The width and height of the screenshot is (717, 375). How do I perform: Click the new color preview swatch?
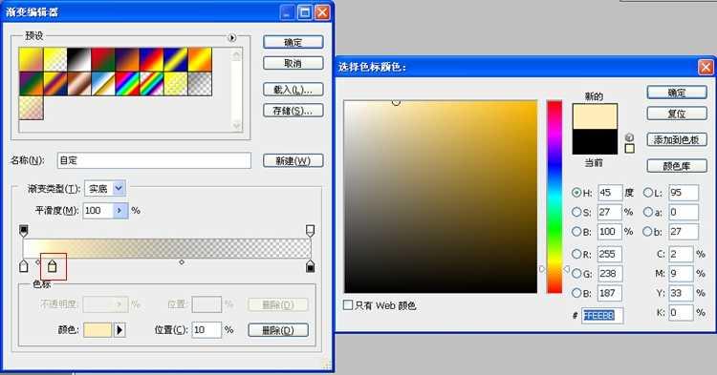[x=595, y=116]
